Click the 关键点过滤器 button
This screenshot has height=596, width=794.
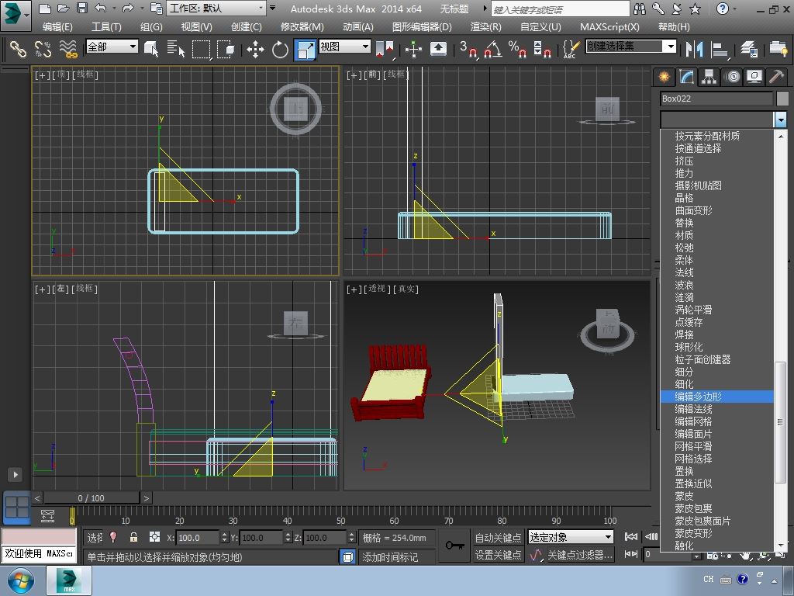pyautogui.click(x=580, y=555)
